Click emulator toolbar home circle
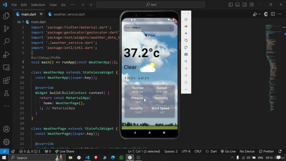This screenshot has height=161, width=286. (186, 76)
